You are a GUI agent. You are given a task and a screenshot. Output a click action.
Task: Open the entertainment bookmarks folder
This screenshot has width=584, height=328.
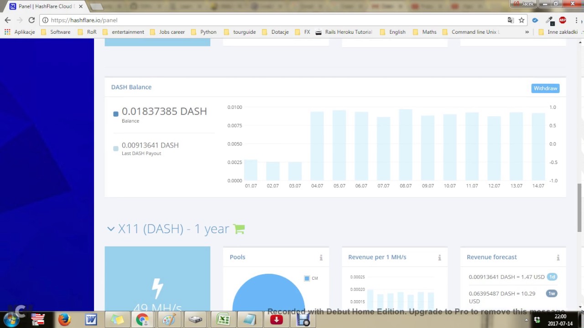123,32
